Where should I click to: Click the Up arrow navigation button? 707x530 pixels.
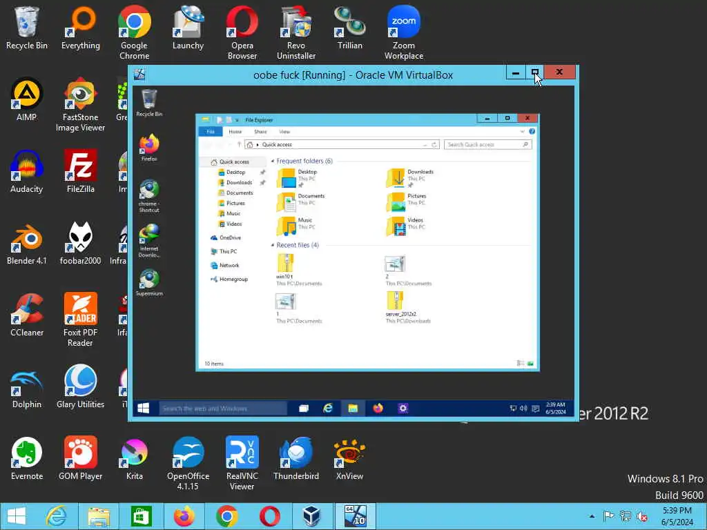pos(240,145)
